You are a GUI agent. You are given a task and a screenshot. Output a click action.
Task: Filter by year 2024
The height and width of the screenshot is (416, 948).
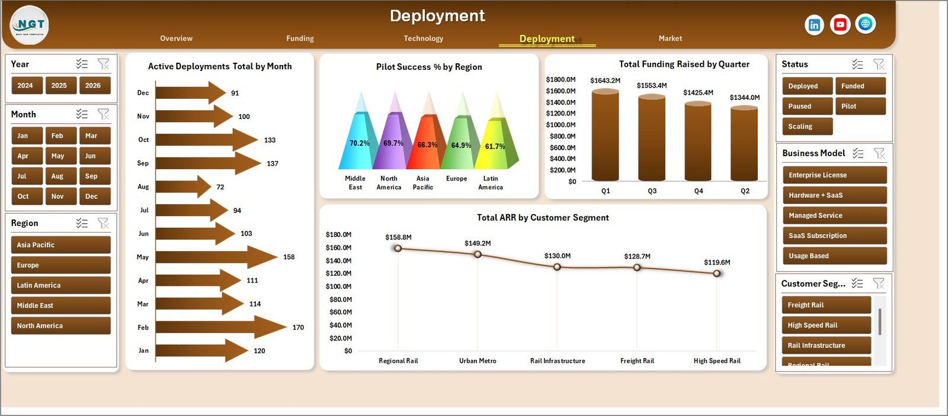click(27, 86)
